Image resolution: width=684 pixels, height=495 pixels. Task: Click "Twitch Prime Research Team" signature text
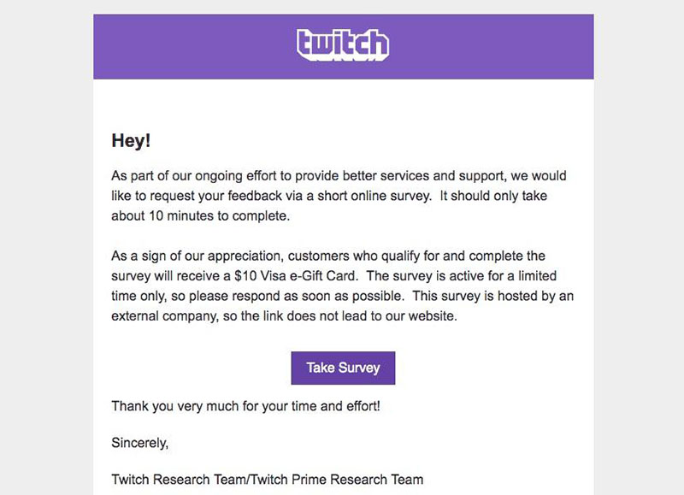337,480
